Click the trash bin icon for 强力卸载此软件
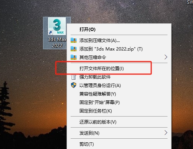The image size is (193, 149). pos(74,77)
